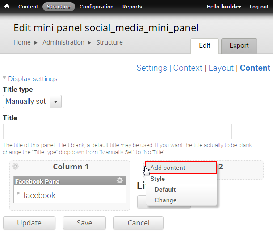Select Default style entry
The image size is (273, 237).
[x=165, y=189]
